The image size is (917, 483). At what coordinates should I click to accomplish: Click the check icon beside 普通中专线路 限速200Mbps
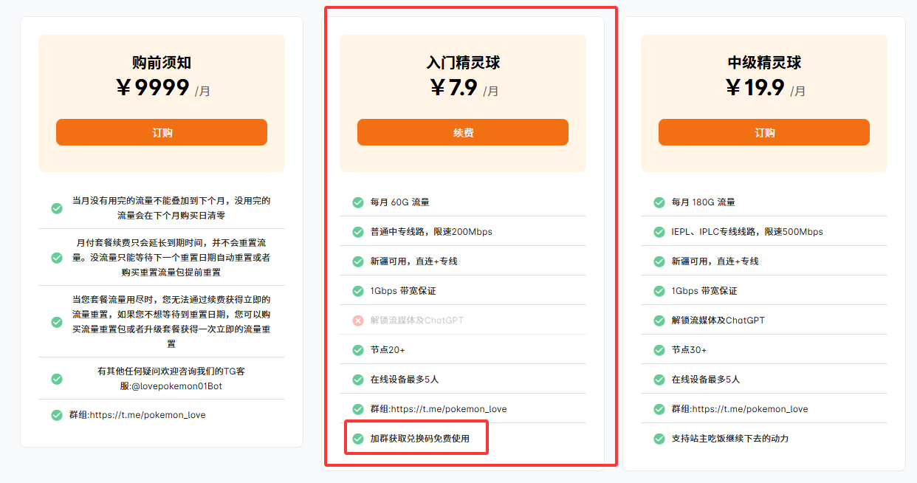(x=358, y=232)
